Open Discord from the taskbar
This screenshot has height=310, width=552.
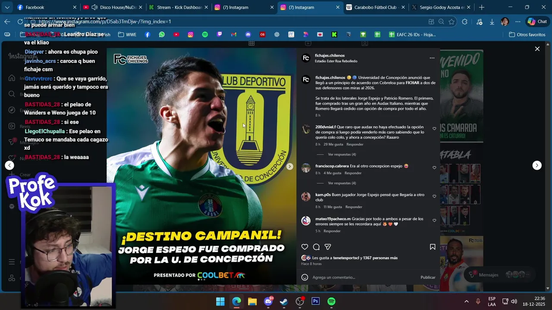point(268,301)
